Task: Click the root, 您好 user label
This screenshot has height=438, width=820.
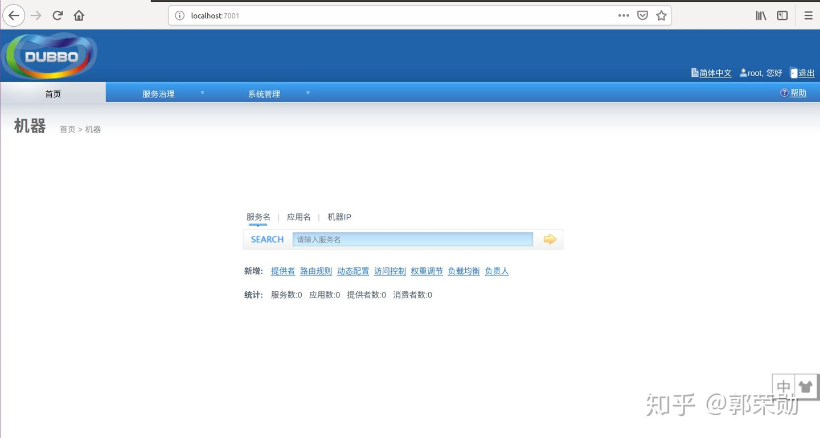Action: point(765,73)
